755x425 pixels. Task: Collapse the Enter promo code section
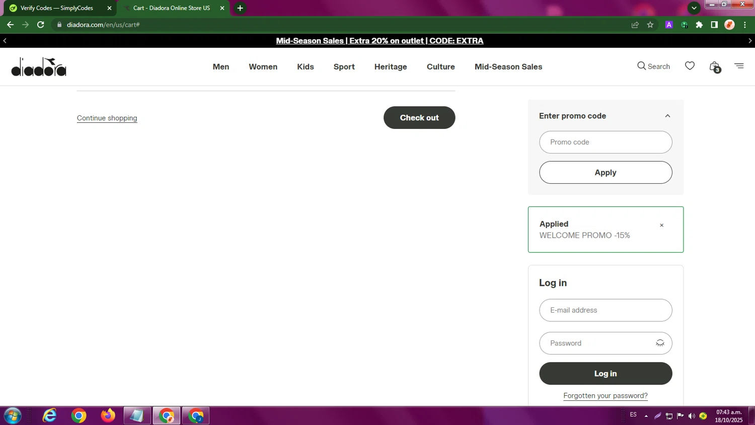[x=667, y=116]
